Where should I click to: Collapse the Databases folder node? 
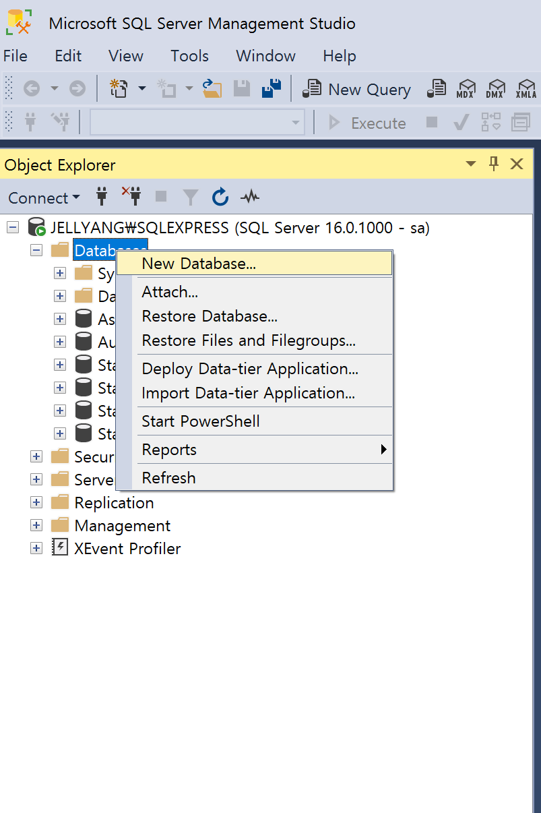point(36,250)
